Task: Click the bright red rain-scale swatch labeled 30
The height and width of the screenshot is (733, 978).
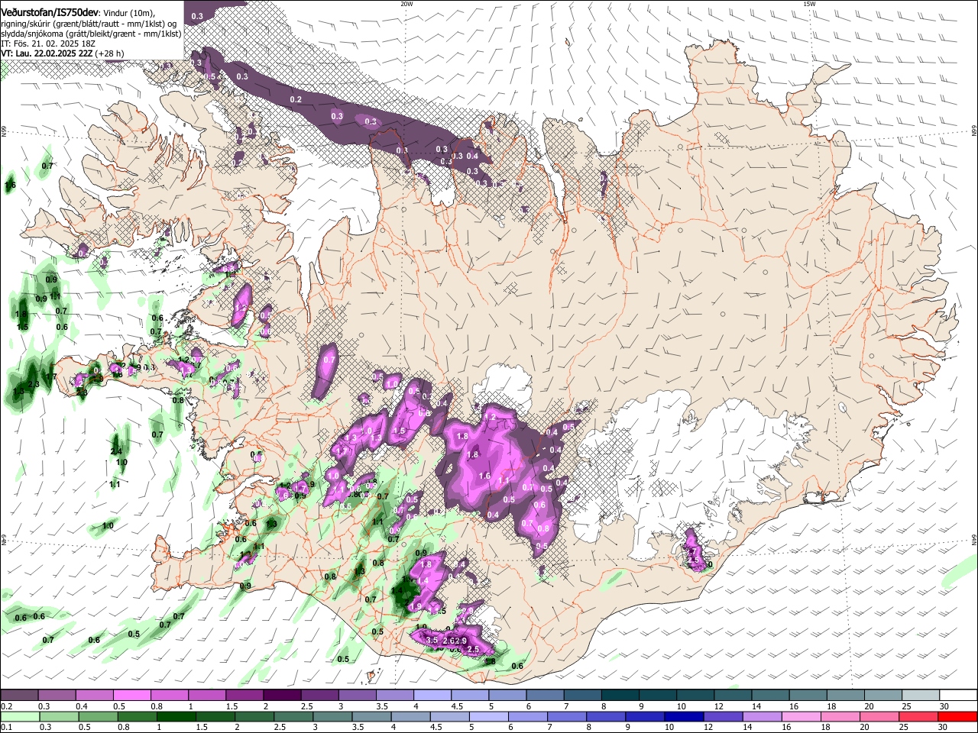Action: [957, 716]
